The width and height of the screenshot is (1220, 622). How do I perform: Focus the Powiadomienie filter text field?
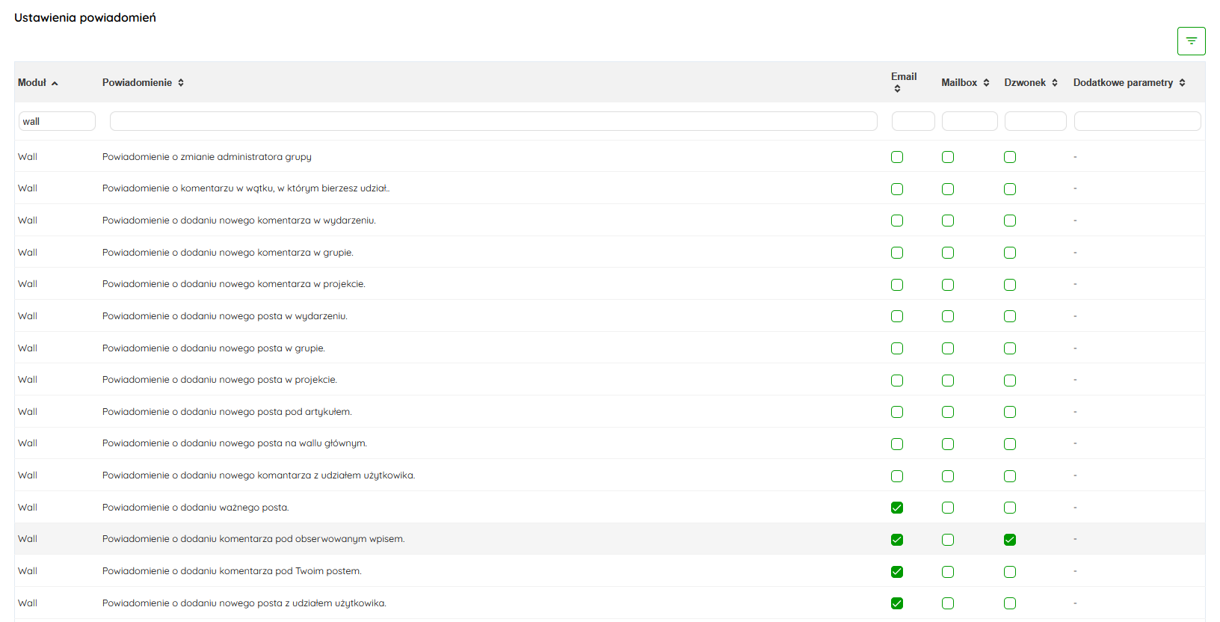[493, 121]
